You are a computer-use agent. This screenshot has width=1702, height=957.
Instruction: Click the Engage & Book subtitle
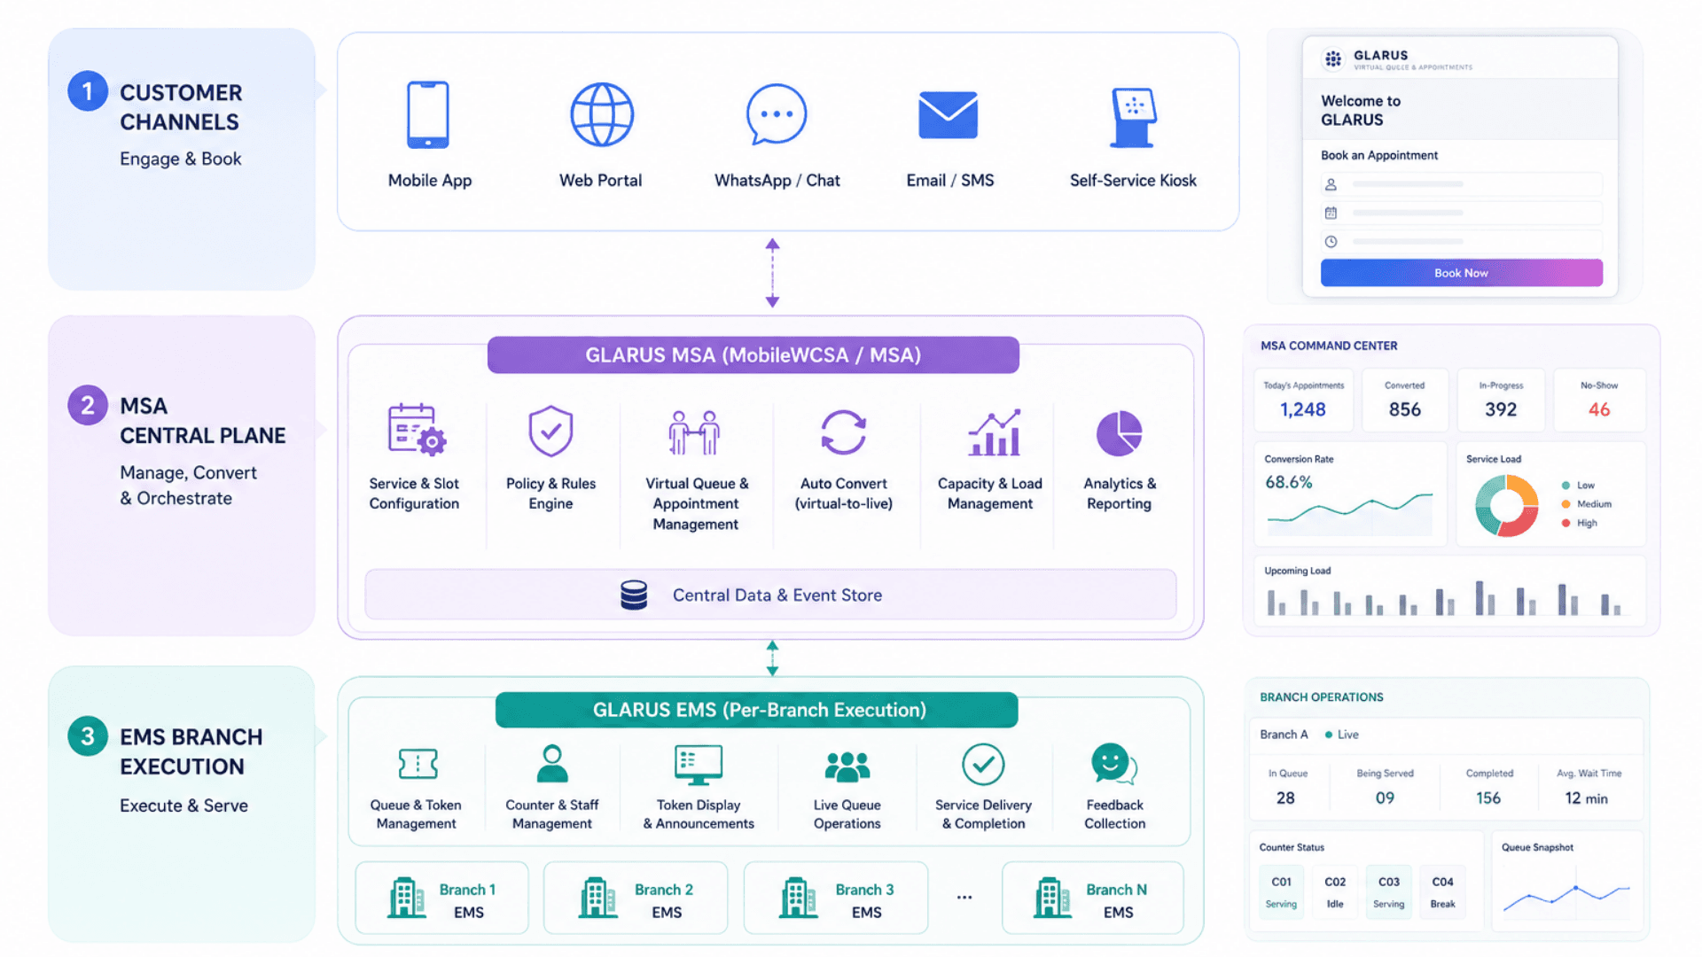(181, 159)
